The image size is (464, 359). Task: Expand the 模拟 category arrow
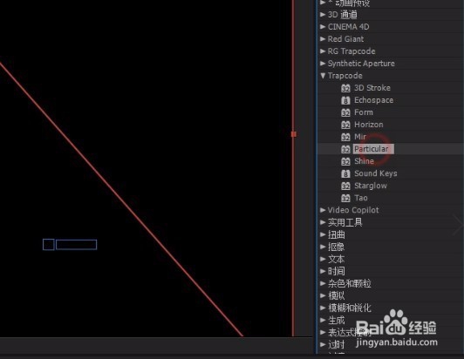pyautogui.click(x=323, y=295)
